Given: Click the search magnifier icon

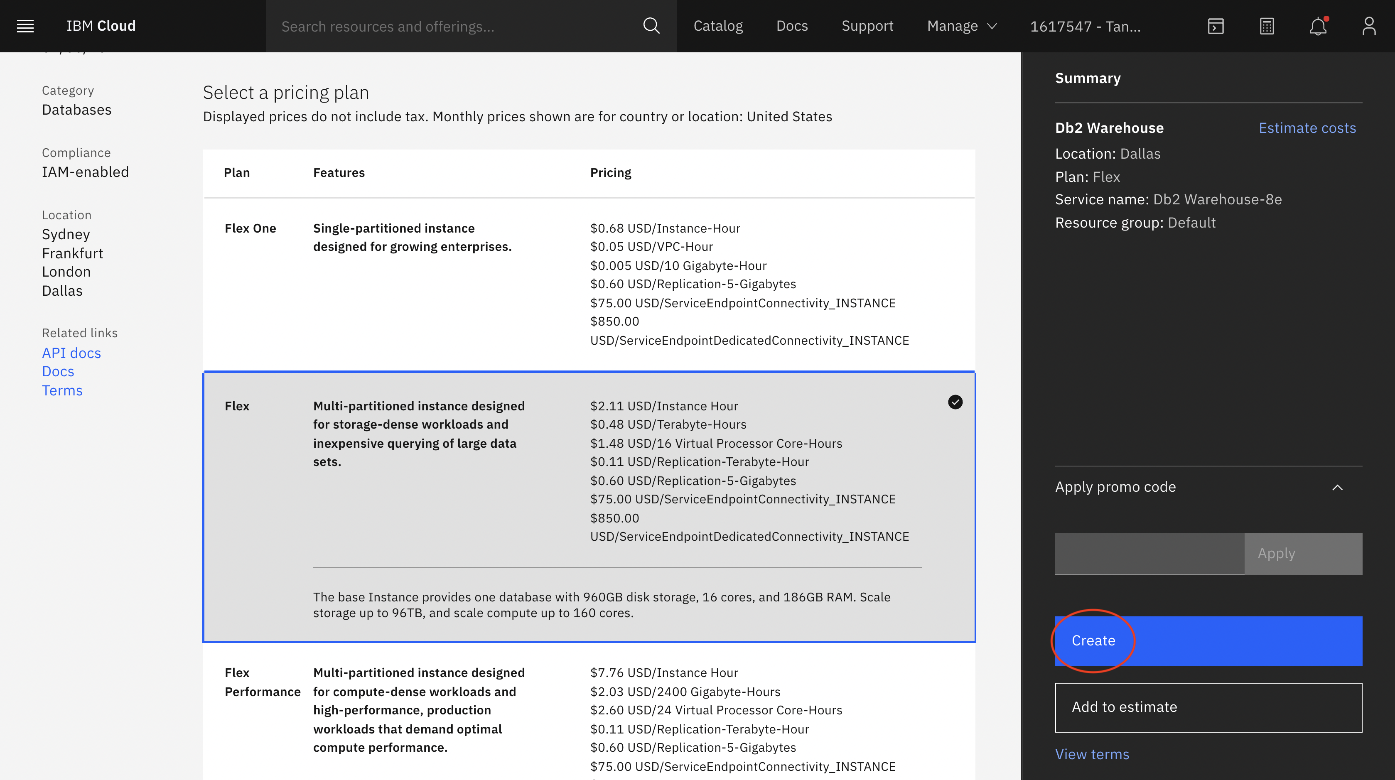Looking at the screenshot, I should [x=651, y=26].
